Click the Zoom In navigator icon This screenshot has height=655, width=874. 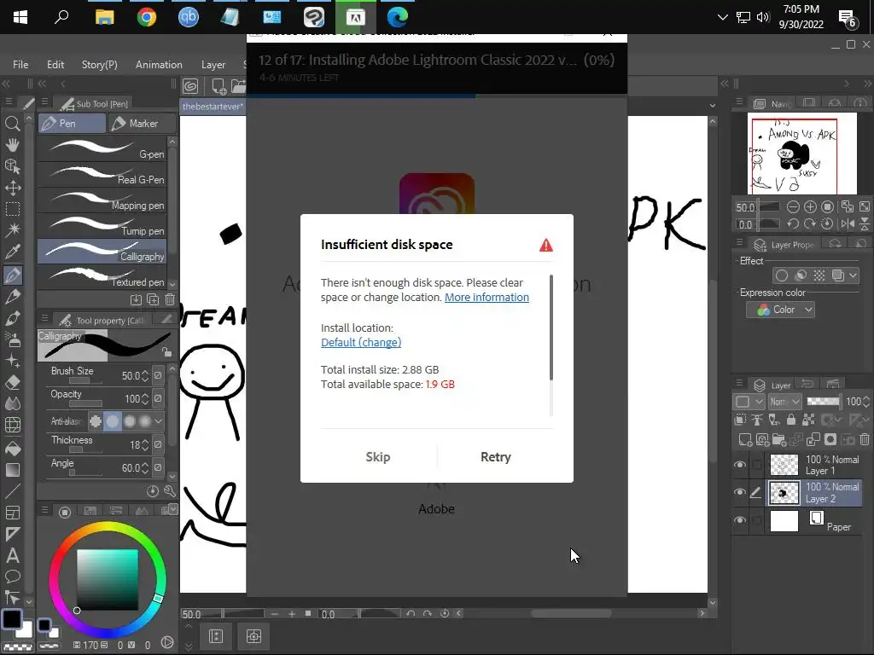(x=811, y=207)
